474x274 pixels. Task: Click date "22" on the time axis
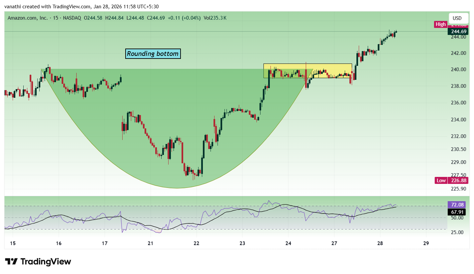point(197,243)
